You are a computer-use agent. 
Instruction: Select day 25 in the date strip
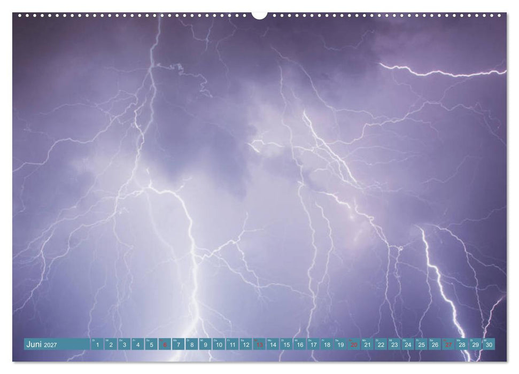click(x=421, y=344)
